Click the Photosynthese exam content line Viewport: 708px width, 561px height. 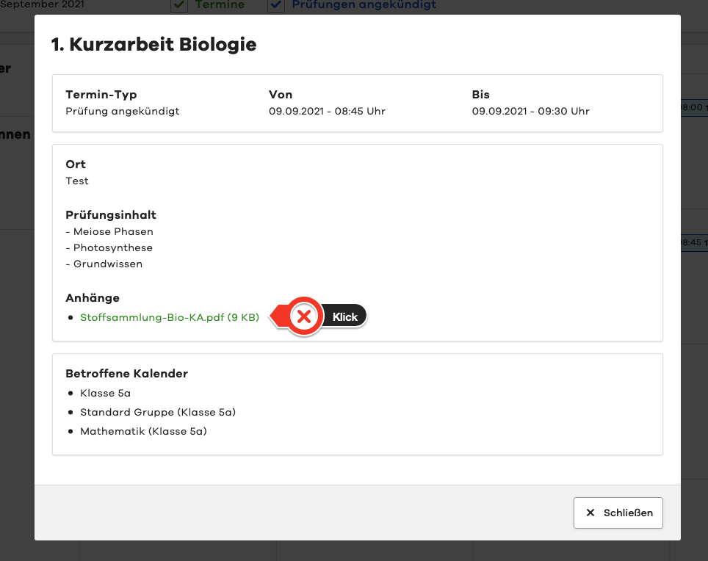tap(109, 248)
